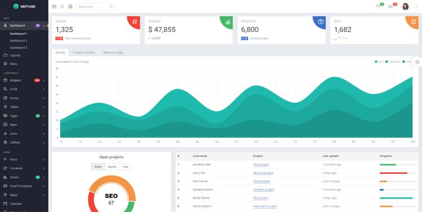Expand the Email Templates menu chevron
Screen dimensions: 422x212
(x=44, y=186)
